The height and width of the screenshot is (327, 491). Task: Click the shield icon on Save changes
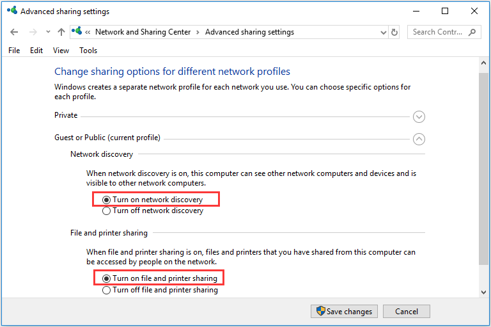(321, 311)
